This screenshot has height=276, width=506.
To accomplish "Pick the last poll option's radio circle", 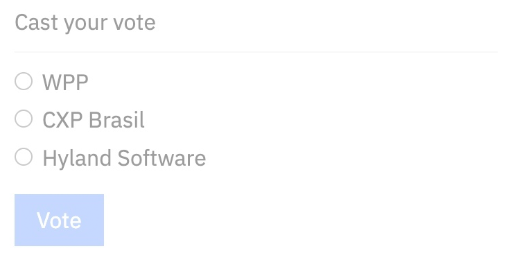I will coord(24,157).
